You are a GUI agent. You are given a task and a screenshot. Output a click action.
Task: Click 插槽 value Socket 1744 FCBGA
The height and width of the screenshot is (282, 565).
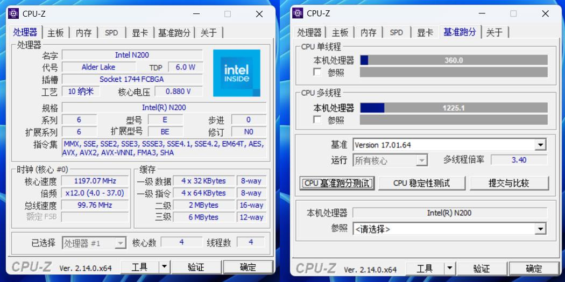pyautogui.click(x=132, y=79)
